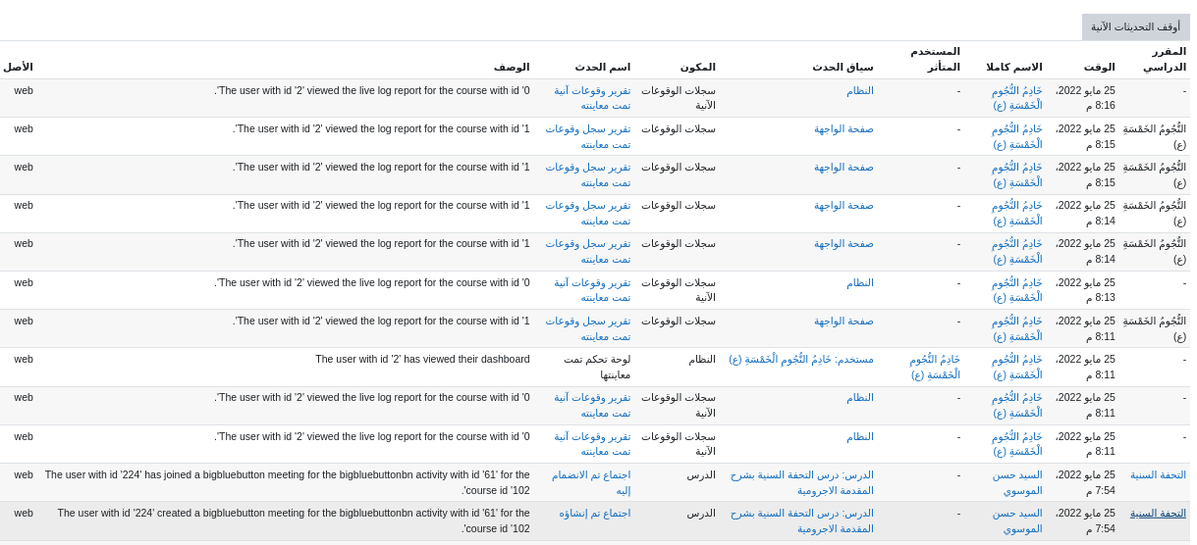1197x545 pixels.
Task: Click the سياق الحدث column header
Action: [843, 67]
